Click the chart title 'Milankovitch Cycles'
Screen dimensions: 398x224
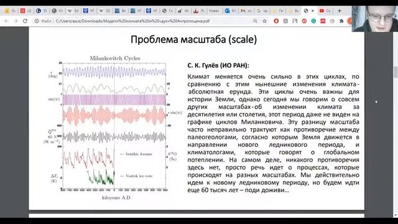[115, 58]
